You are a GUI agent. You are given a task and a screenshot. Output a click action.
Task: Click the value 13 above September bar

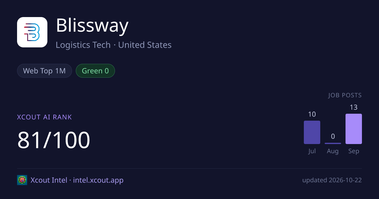[354, 107]
